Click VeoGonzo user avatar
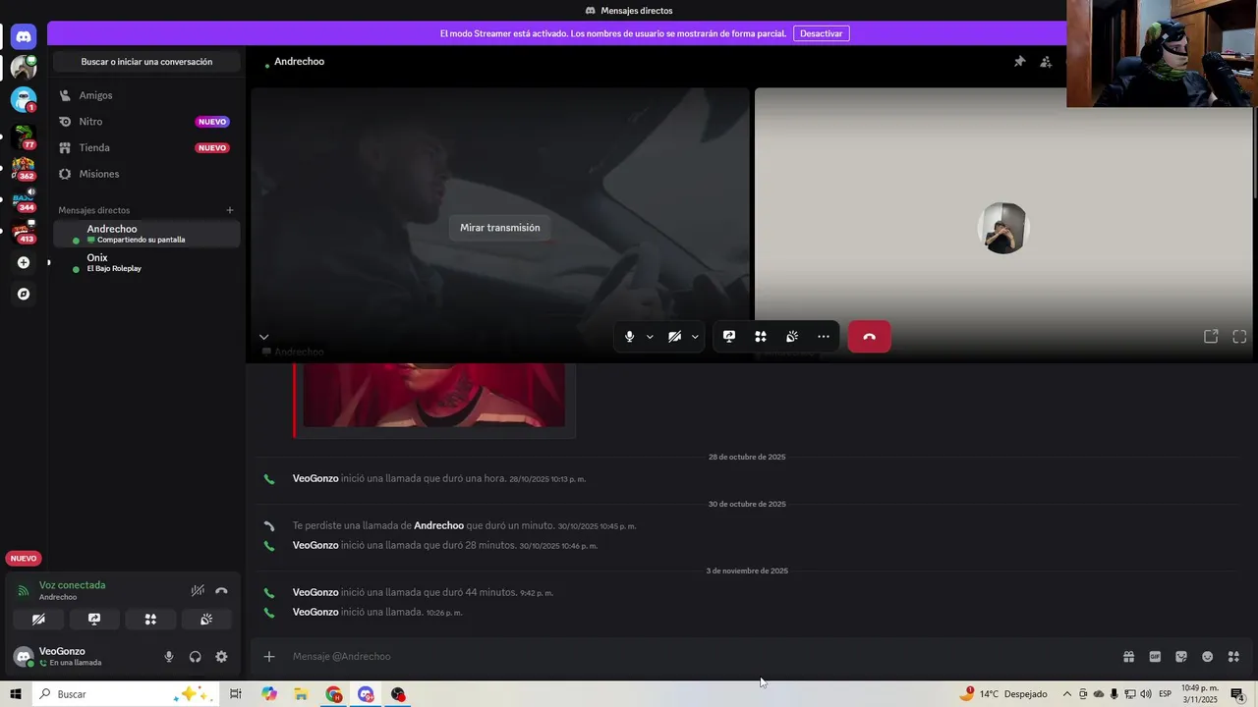Screen dimensions: 1258x707 click(x=24, y=656)
